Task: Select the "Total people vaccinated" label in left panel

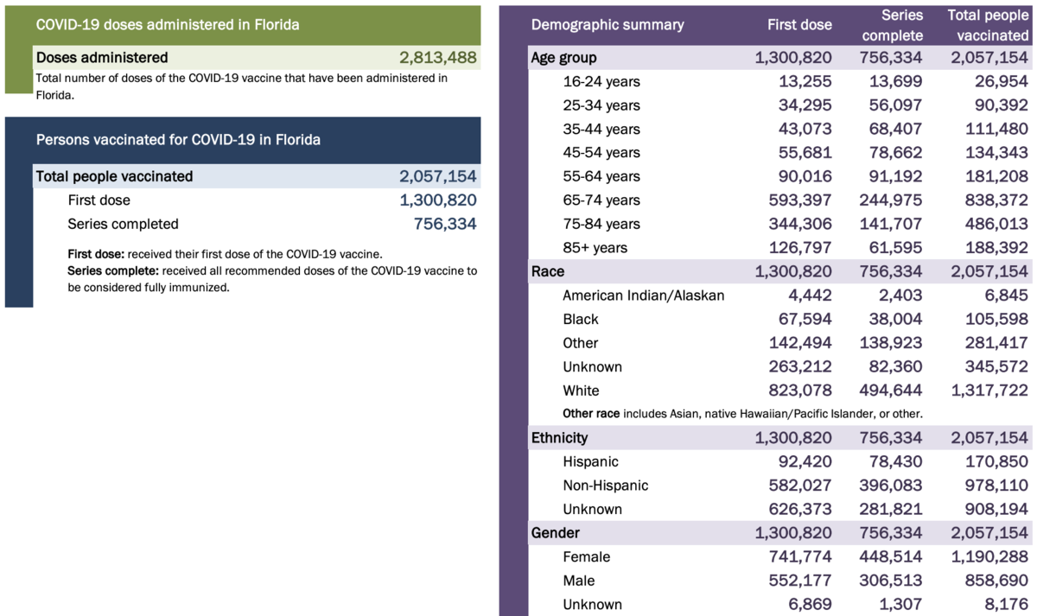Action: (114, 176)
